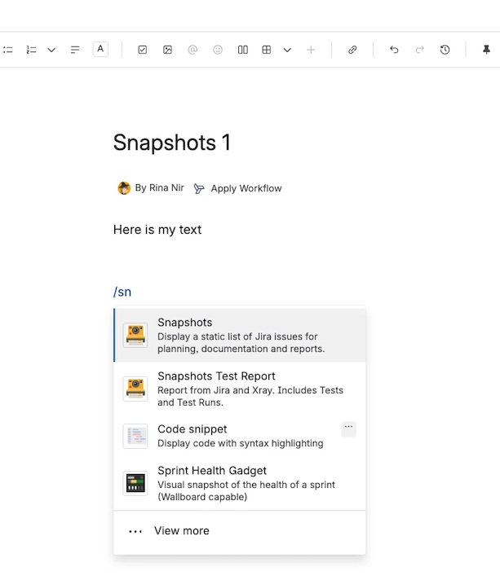The width and height of the screenshot is (500, 580).
Task: Click the 'Apply Workflow' link
Action: [246, 188]
